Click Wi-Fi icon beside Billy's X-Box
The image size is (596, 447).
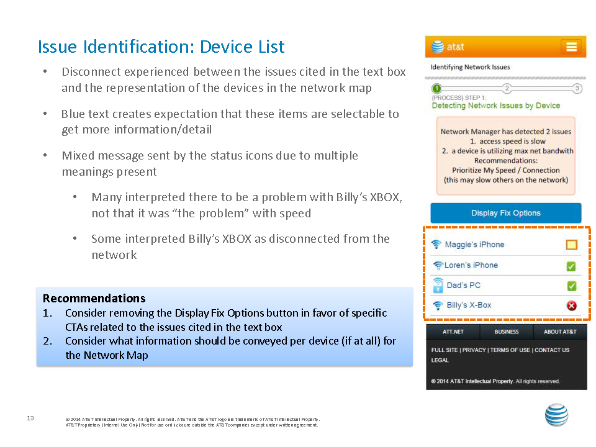(x=438, y=305)
